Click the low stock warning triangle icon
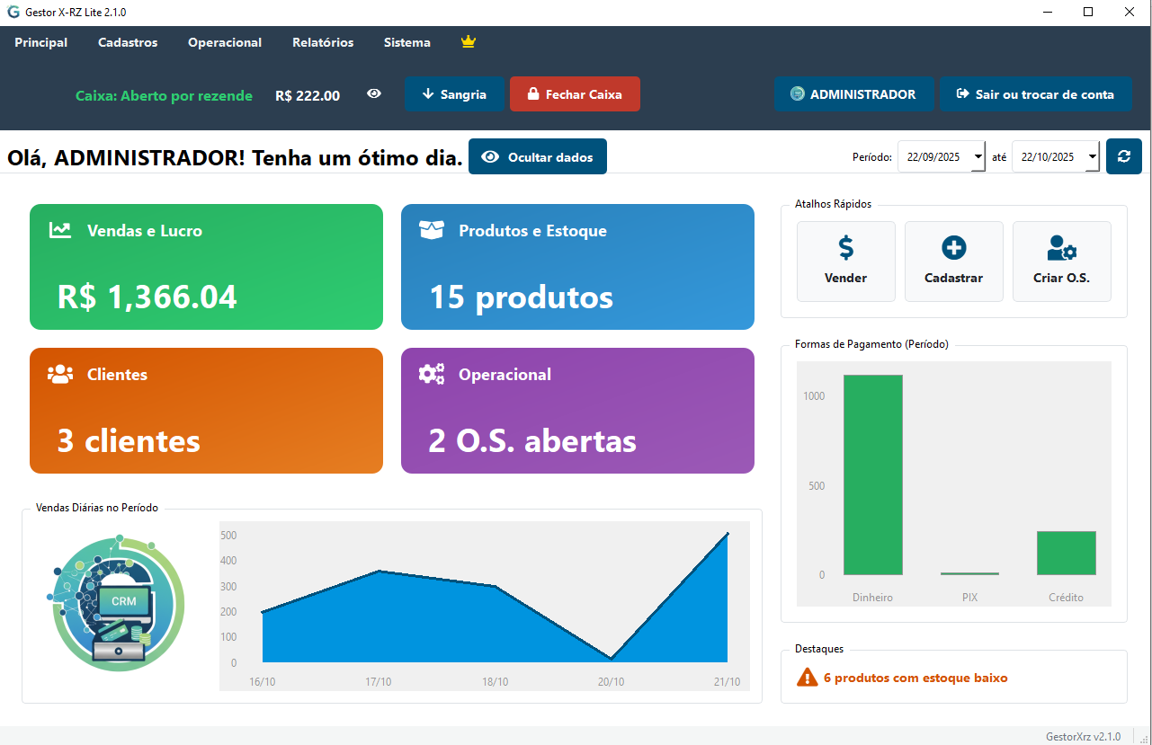 click(x=807, y=678)
